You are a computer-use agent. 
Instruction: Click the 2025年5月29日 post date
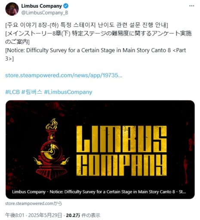pos(45,215)
